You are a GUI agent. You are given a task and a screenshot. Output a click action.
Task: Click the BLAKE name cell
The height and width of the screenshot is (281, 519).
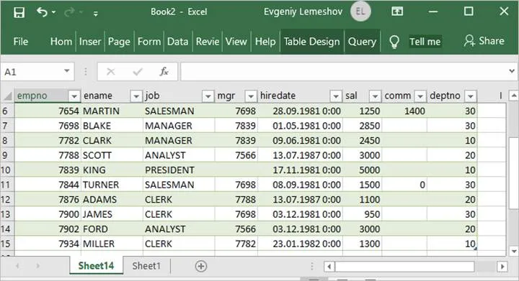tap(112, 126)
